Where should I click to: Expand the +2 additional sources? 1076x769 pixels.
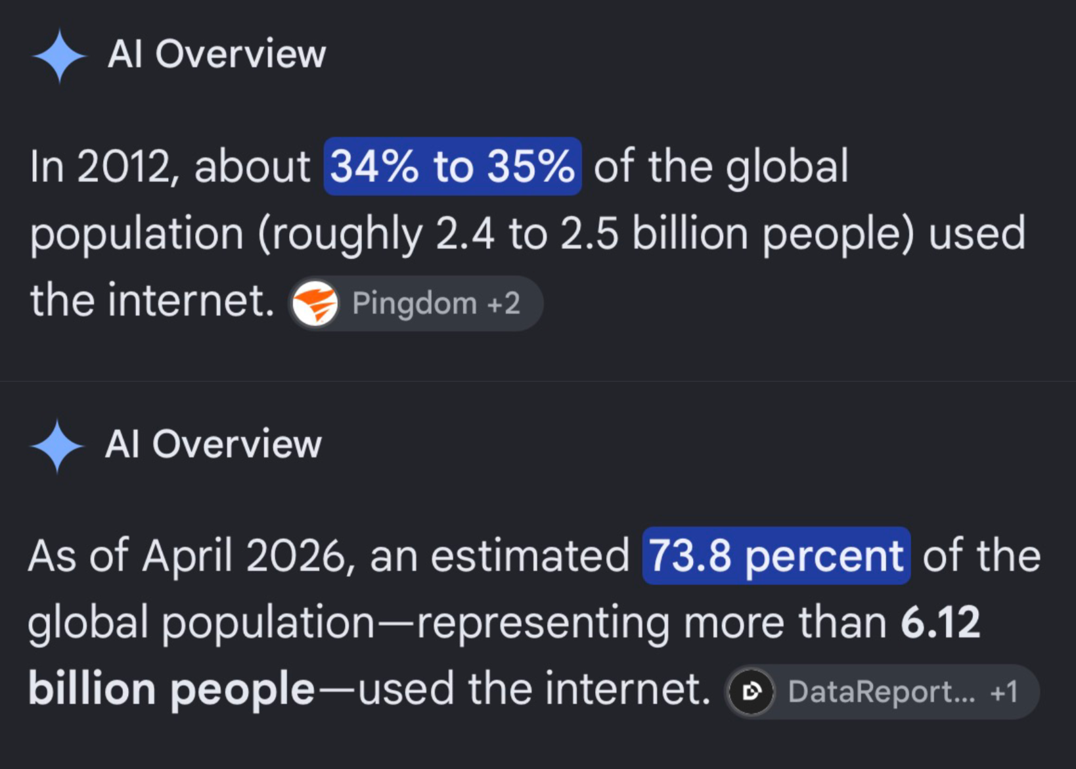tap(504, 303)
